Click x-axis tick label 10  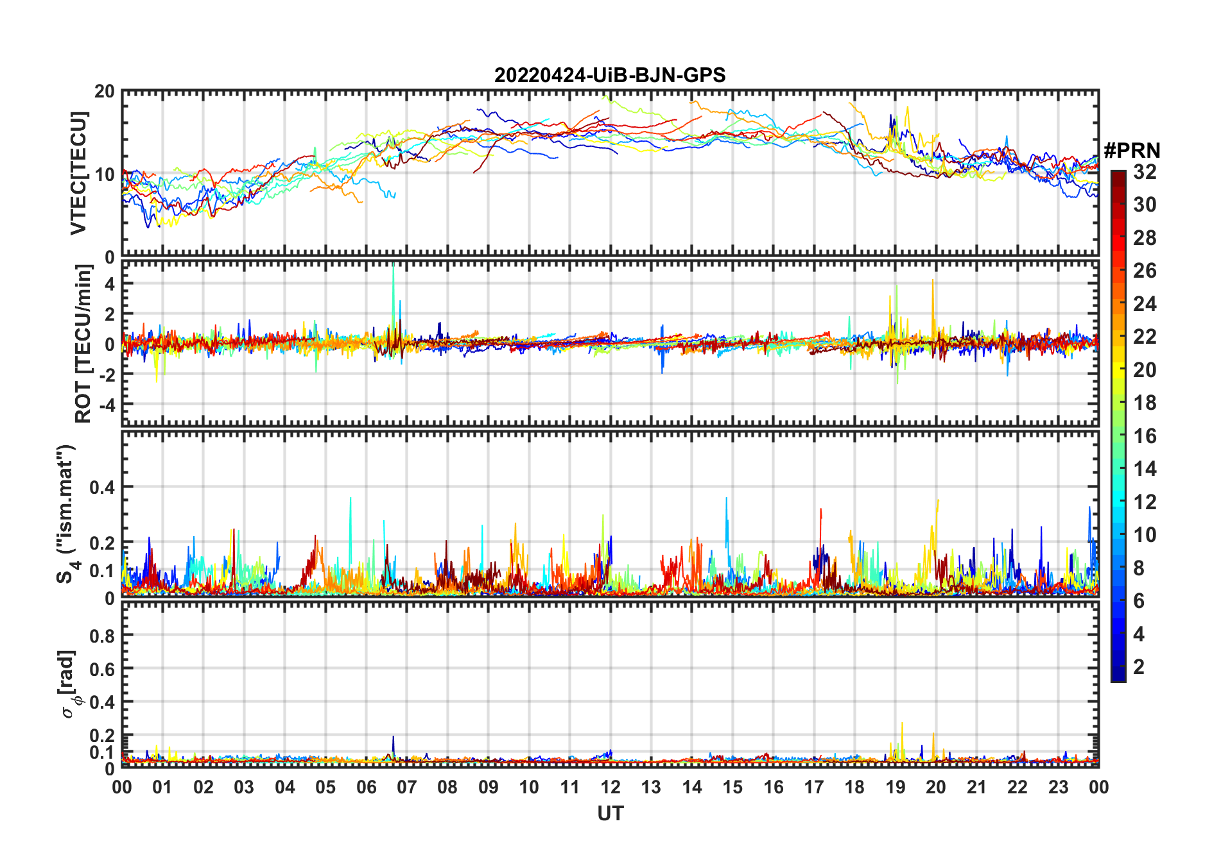point(529,787)
